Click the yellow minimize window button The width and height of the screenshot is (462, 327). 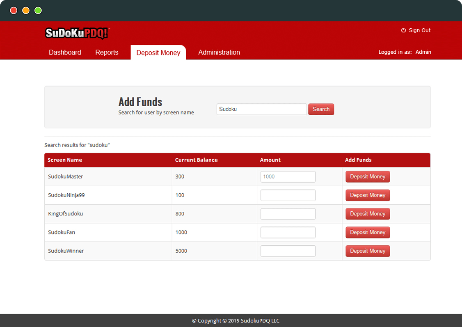click(26, 11)
